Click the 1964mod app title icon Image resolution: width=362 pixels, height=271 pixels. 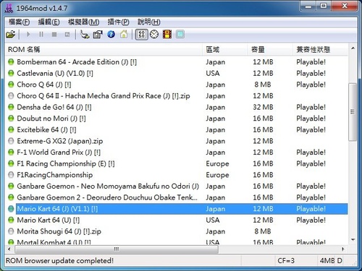coord(9,8)
